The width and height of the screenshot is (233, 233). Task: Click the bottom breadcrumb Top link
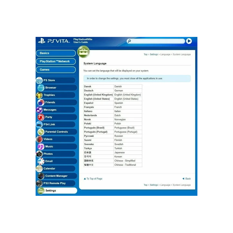pyautogui.click(x=146, y=185)
